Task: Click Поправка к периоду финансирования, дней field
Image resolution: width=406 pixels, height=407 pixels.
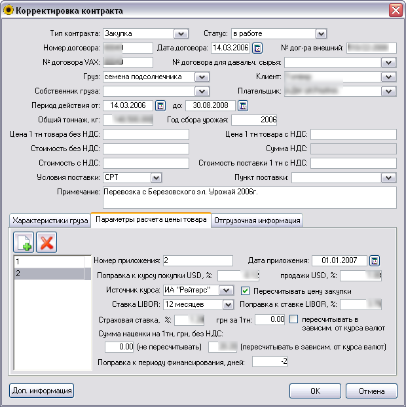Action: click(x=270, y=362)
